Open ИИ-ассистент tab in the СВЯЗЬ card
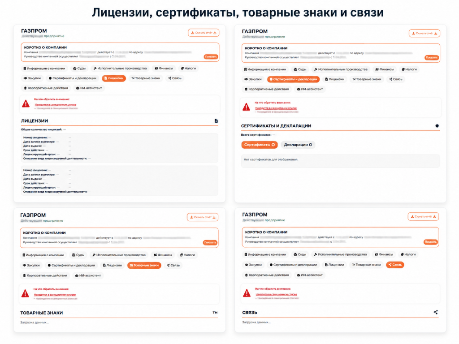 (x=310, y=275)
